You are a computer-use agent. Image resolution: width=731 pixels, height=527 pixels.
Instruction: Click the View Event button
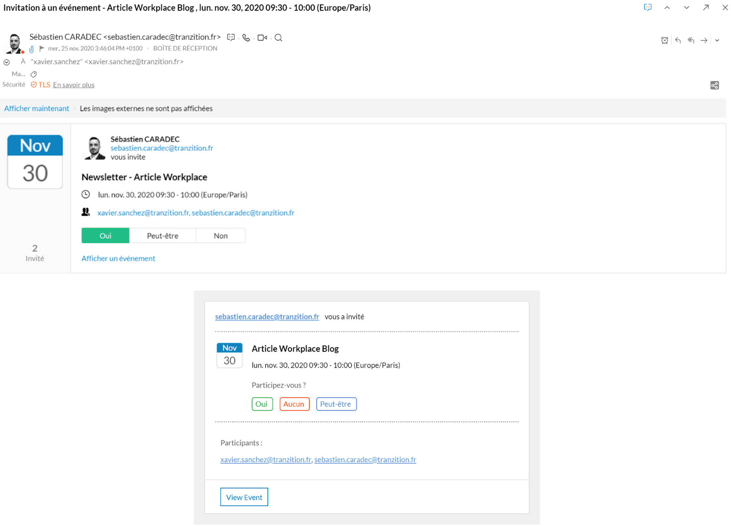[x=244, y=497]
